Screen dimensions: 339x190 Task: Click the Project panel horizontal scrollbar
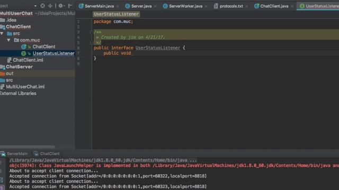pyautogui.click(x=27, y=147)
